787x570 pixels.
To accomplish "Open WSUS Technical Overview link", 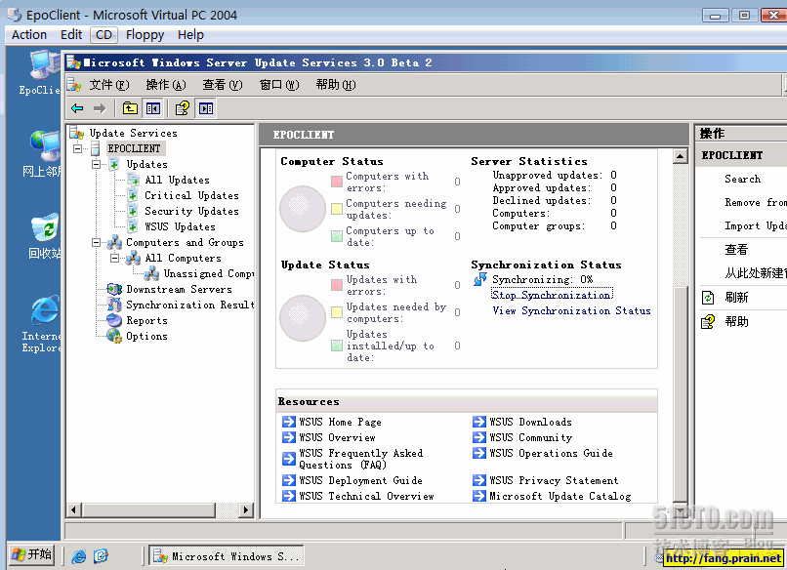I will coord(366,496).
